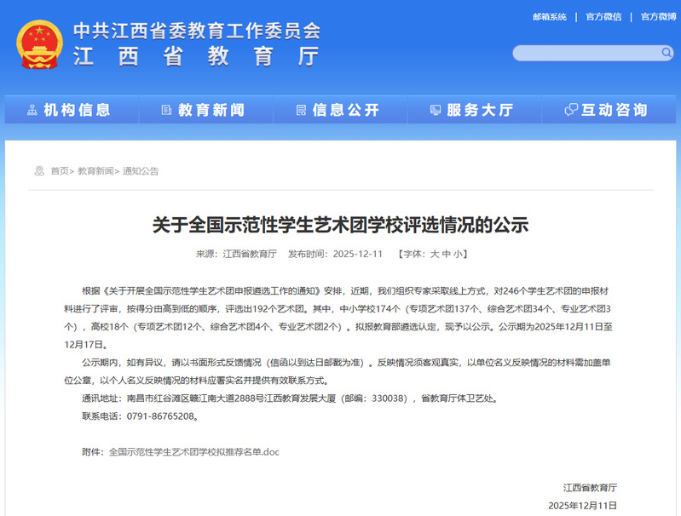Download the 全国示范性学生艺术团学校拟推荐名单.doc attachment
This screenshot has height=516, width=681.
193,452
